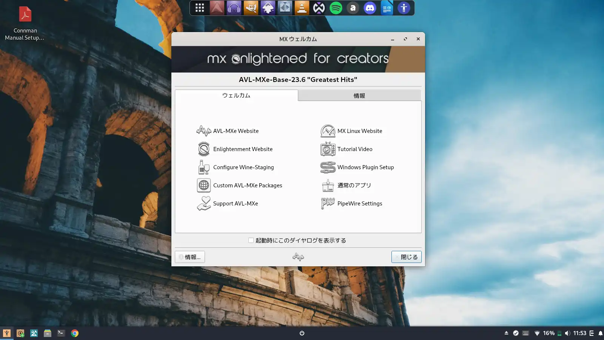
Task: Open MX Linux Website entry
Action: (x=351, y=131)
